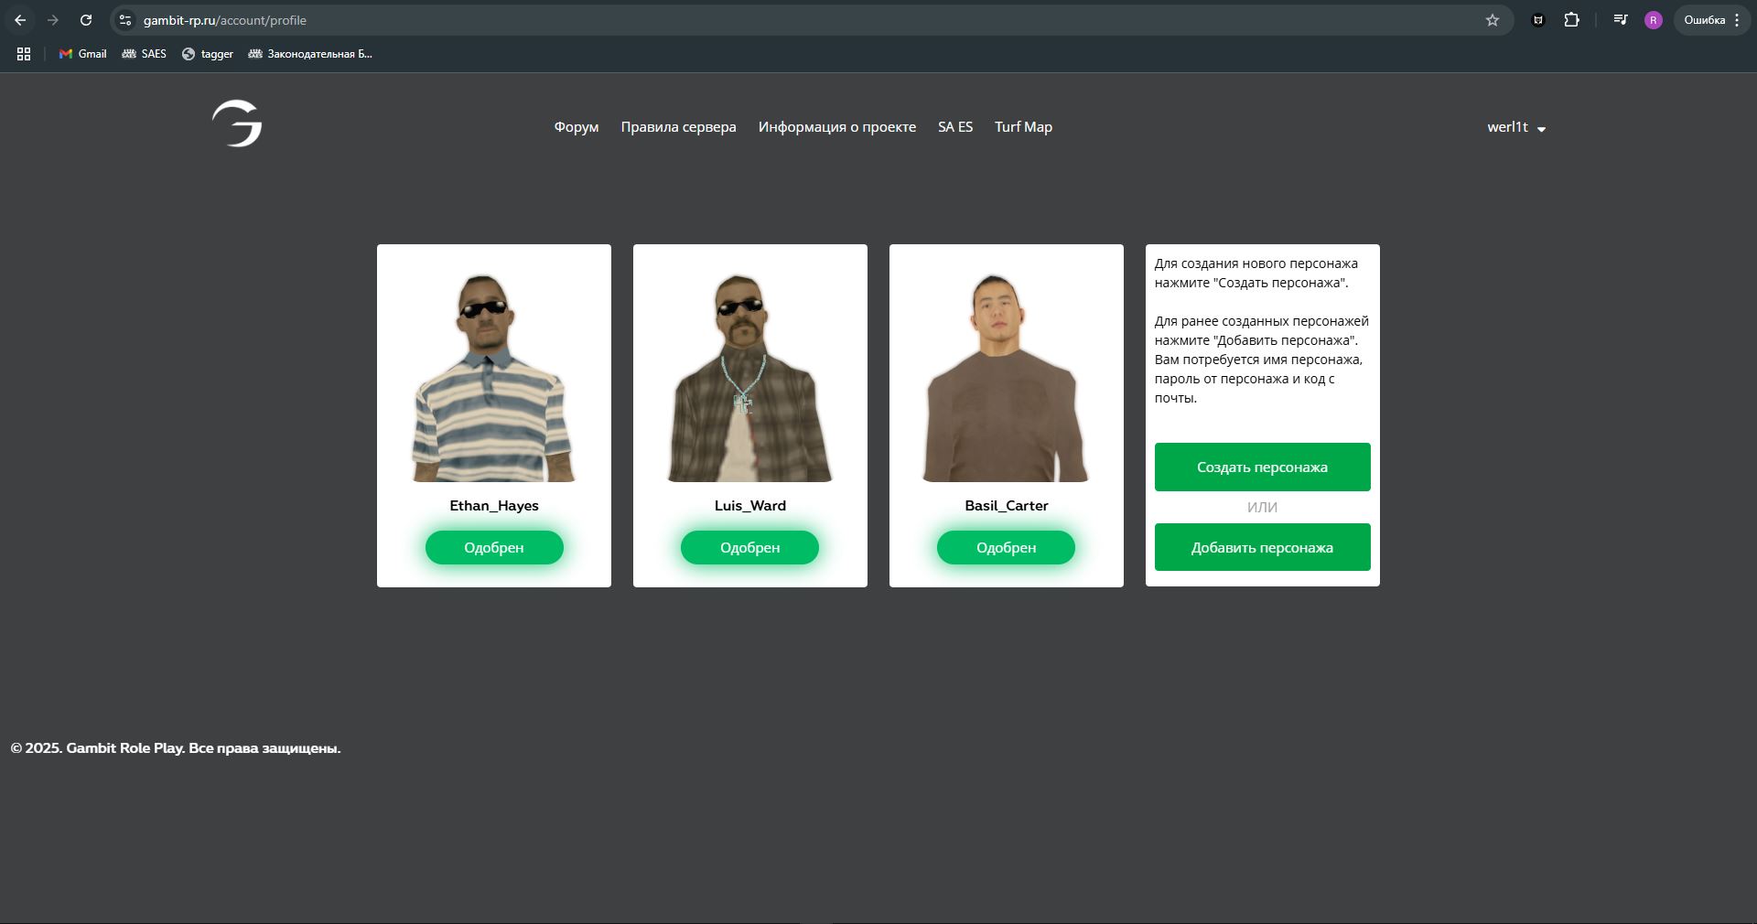Open the Форум menu item

[577, 127]
